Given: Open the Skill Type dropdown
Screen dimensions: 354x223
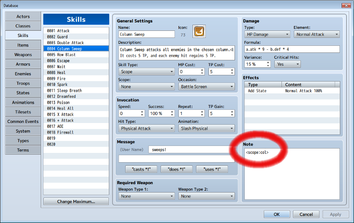Looking at the screenshot, I should coord(146,72).
